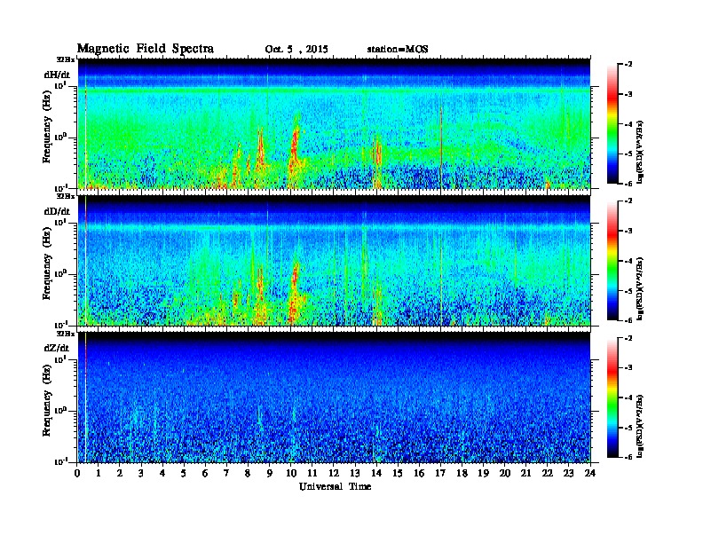Click hour tick label "11" on time axis
Screen dimensions: 703x543
(x=312, y=474)
